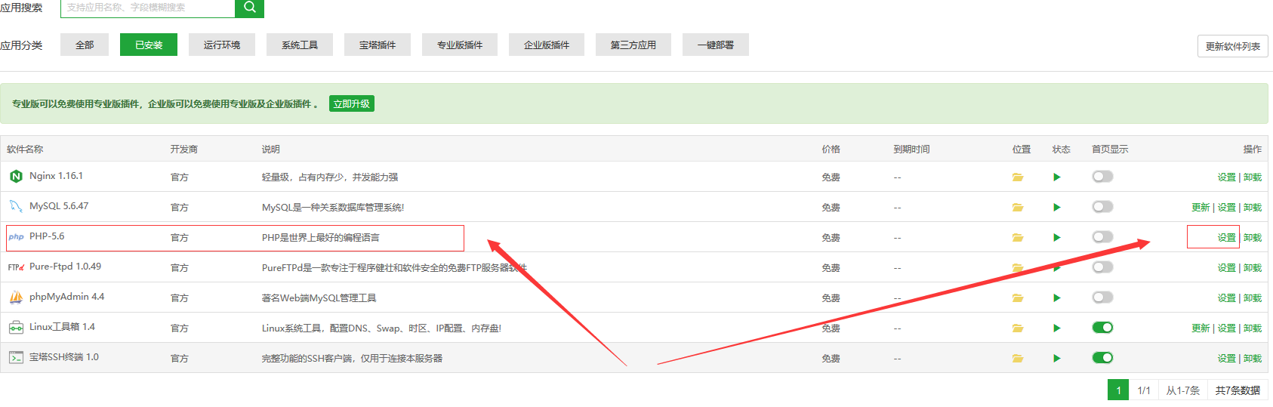Open the Linux工具箱 folder icon
Screen dimensions: 1273x407
[1018, 328]
